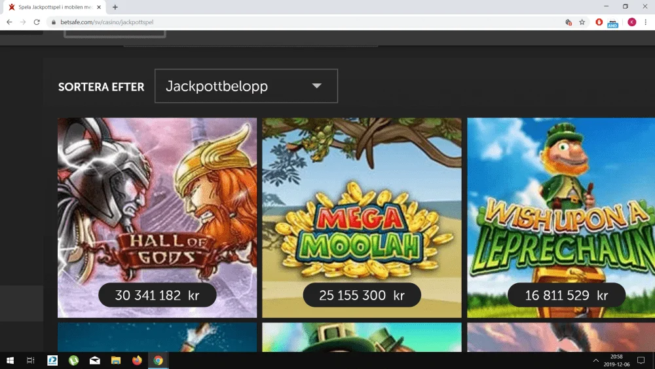
Task: Click the translate page icon in address bar
Action: [x=568, y=22]
